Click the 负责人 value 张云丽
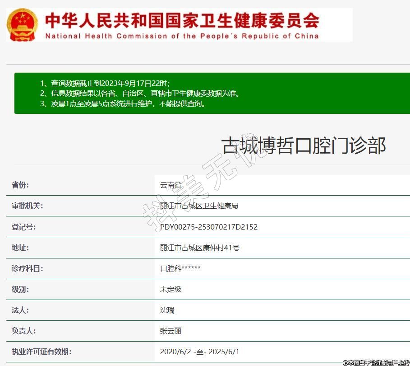 170,331
